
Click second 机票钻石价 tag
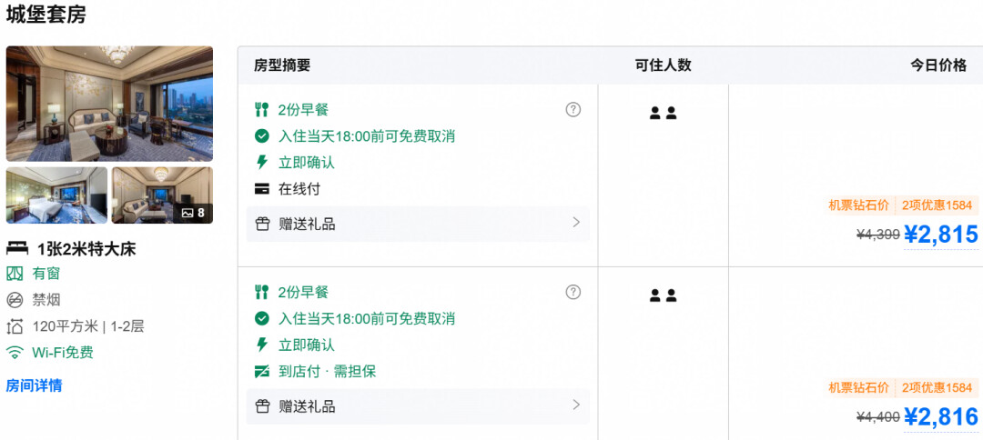(859, 387)
